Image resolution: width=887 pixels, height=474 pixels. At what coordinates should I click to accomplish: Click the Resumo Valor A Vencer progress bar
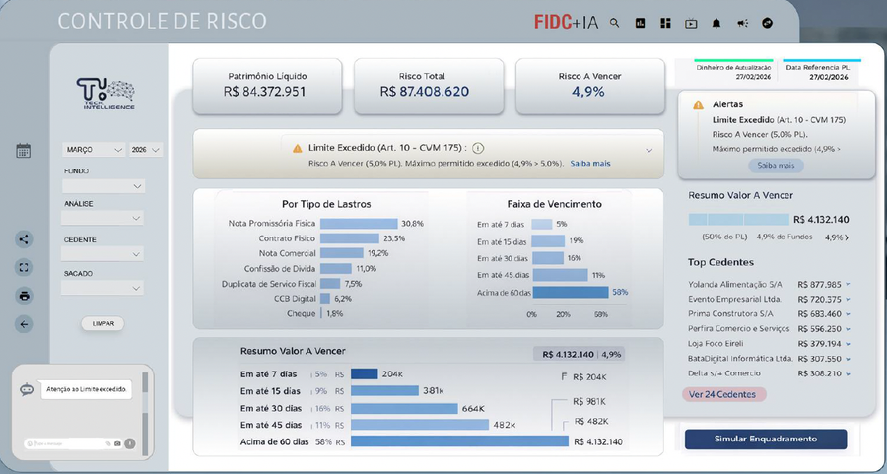pyautogui.click(x=739, y=220)
